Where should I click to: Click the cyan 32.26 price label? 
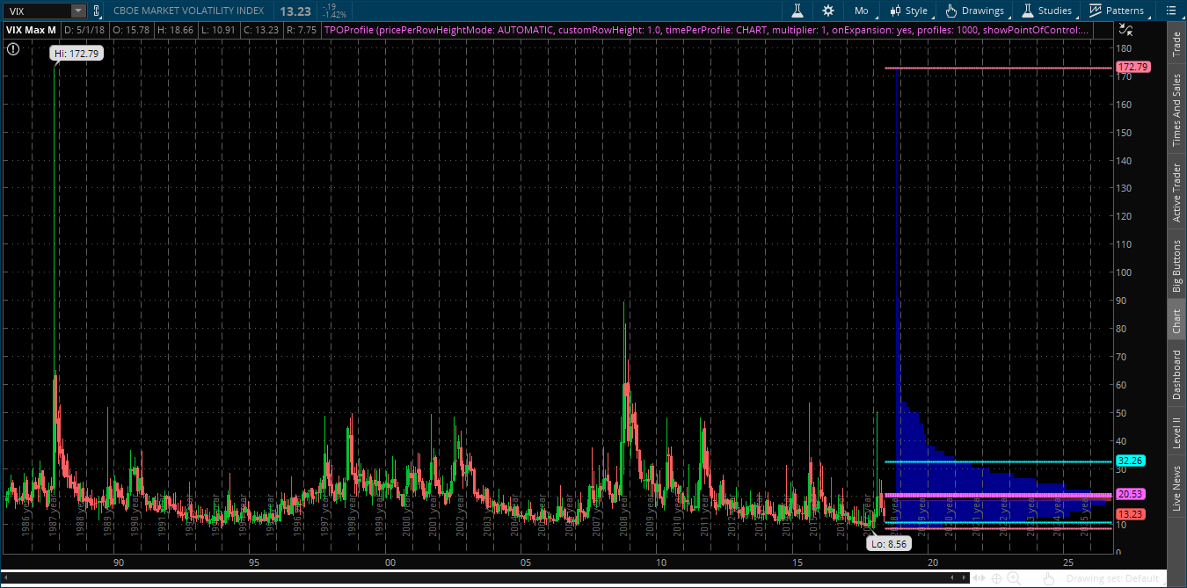[x=1130, y=461]
